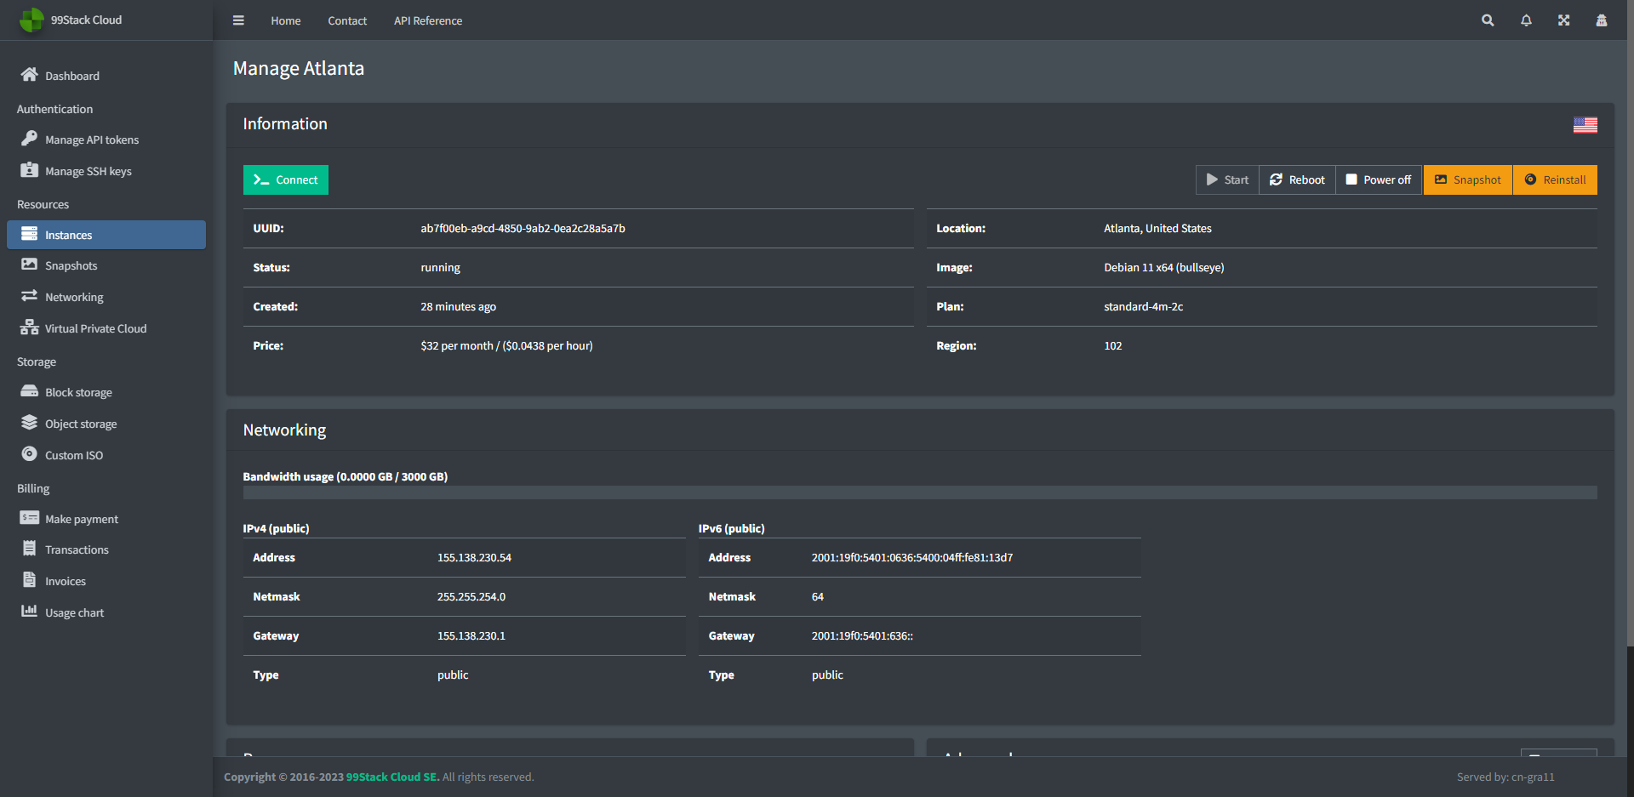Open Manage API tokens
1634x797 pixels.
(106, 139)
